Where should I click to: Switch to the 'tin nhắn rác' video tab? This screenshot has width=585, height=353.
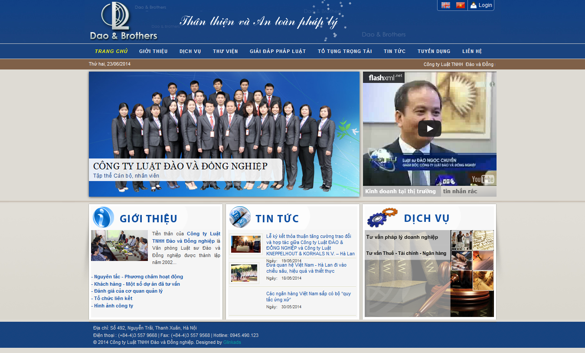pyautogui.click(x=460, y=191)
